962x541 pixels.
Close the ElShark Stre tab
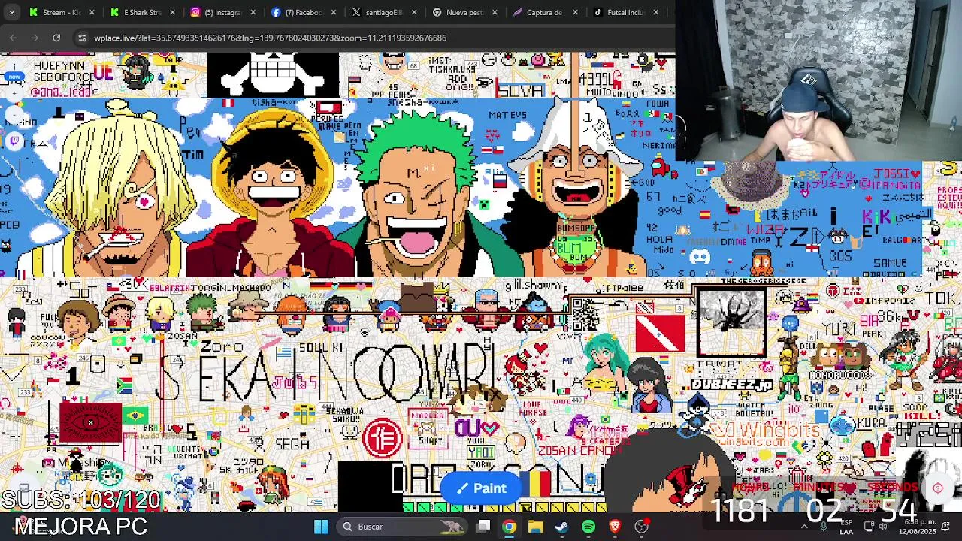pyautogui.click(x=172, y=12)
